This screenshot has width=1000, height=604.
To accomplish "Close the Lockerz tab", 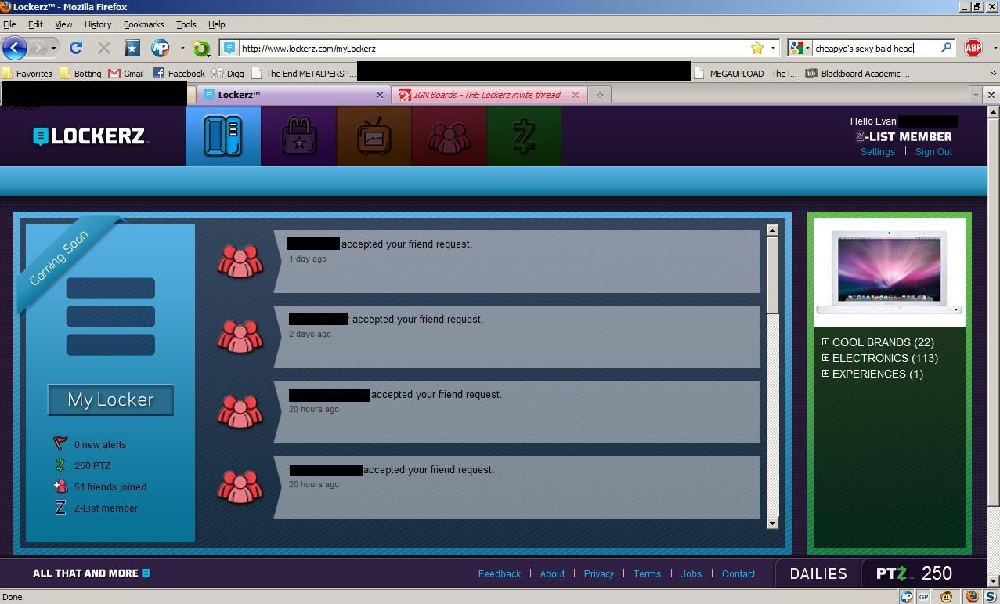I will pos(380,95).
